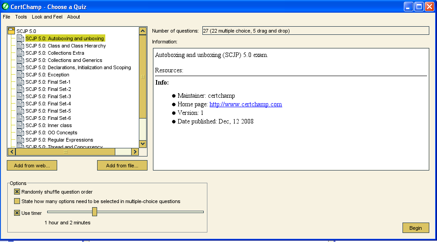Toggle the Use timer checkbox
The image size is (437, 242).
click(x=17, y=213)
